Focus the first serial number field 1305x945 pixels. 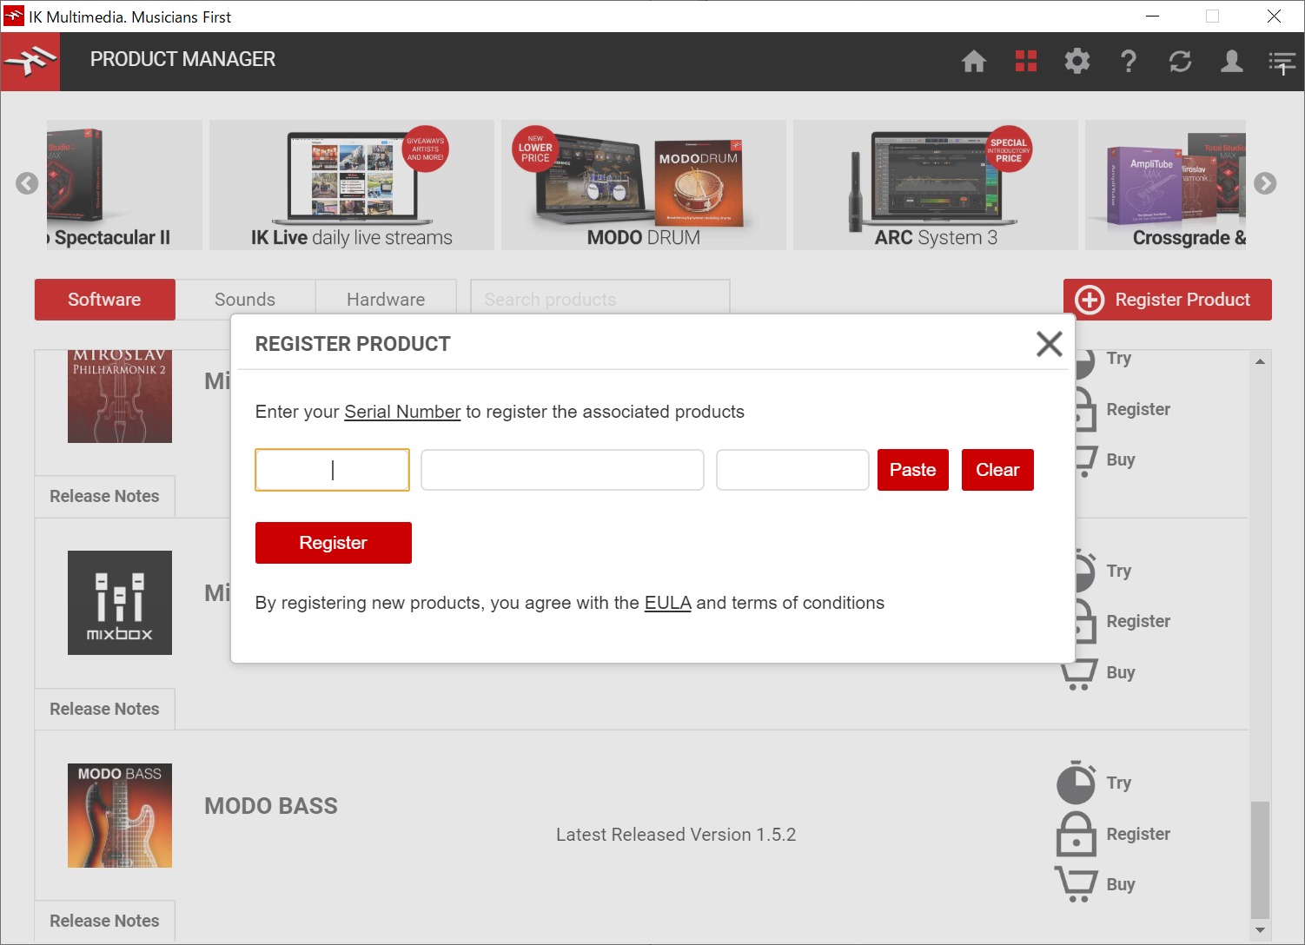(332, 470)
